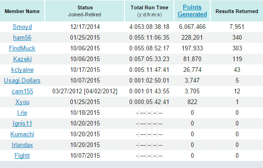263x168 pixels.
Task: Select the Total Run Time column header
Action: [x=149, y=11]
